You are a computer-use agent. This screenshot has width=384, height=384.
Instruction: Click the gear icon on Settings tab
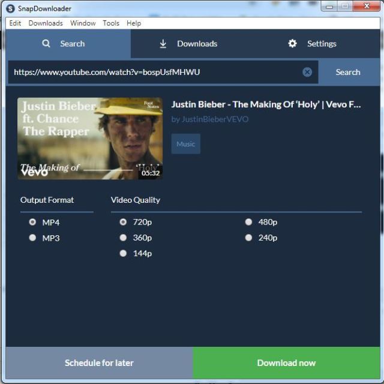292,44
